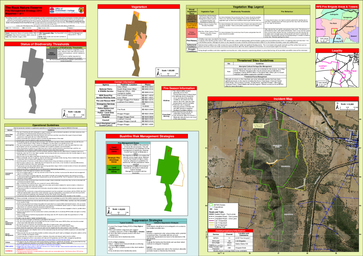Viewport: 363px width, 256px height.
Task: Select the orange Dry Sclerophyll Forest legend swatch
Action: point(191,25)
